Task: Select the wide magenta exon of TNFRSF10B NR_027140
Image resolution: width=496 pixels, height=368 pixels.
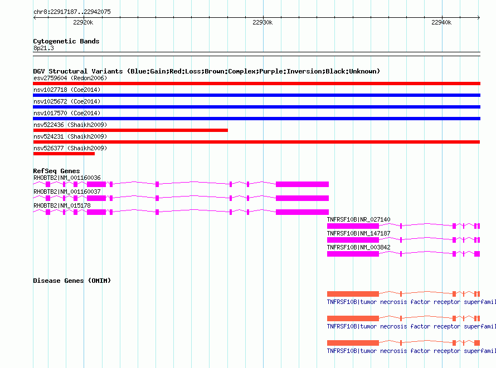Action: click(x=353, y=226)
